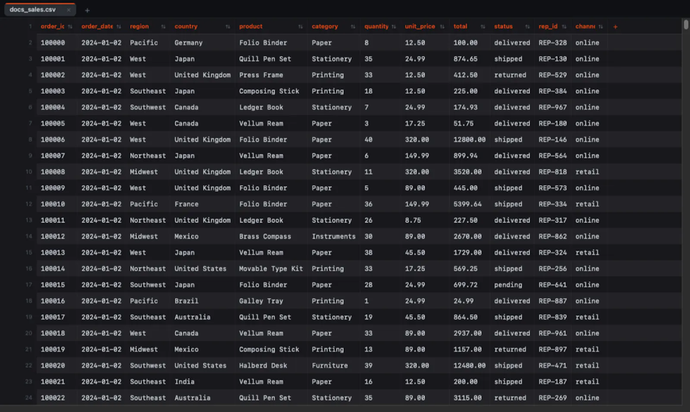This screenshot has width=690, height=412.
Task: Click the vertical scrollbar thumb
Action: 686,25
